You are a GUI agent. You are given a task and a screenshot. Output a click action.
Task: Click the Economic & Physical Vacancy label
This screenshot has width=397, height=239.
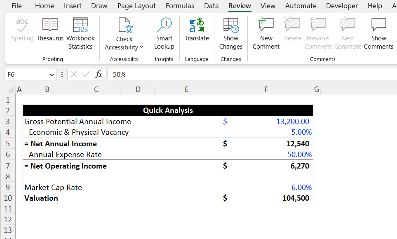(x=76, y=132)
